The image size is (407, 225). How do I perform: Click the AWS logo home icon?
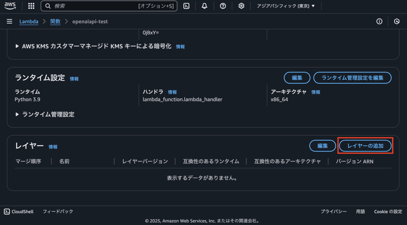[x=10, y=6]
